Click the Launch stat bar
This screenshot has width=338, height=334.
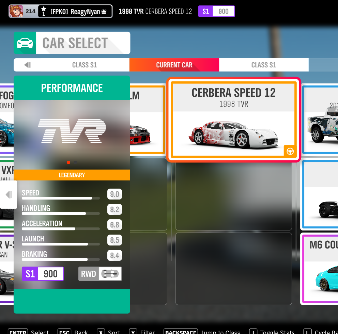coord(61,244)
